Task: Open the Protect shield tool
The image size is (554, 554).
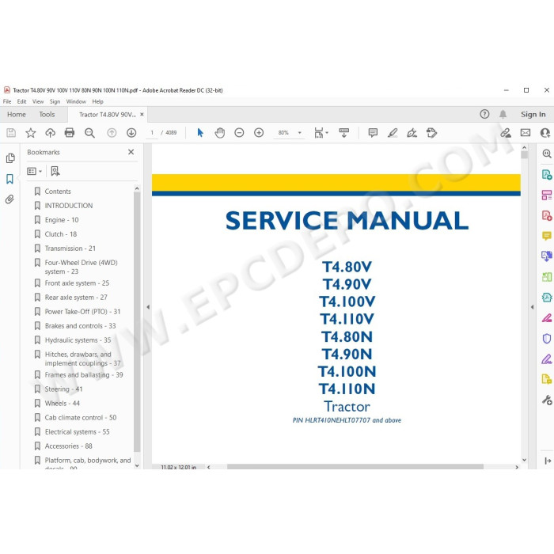Action: coord(547,339)
